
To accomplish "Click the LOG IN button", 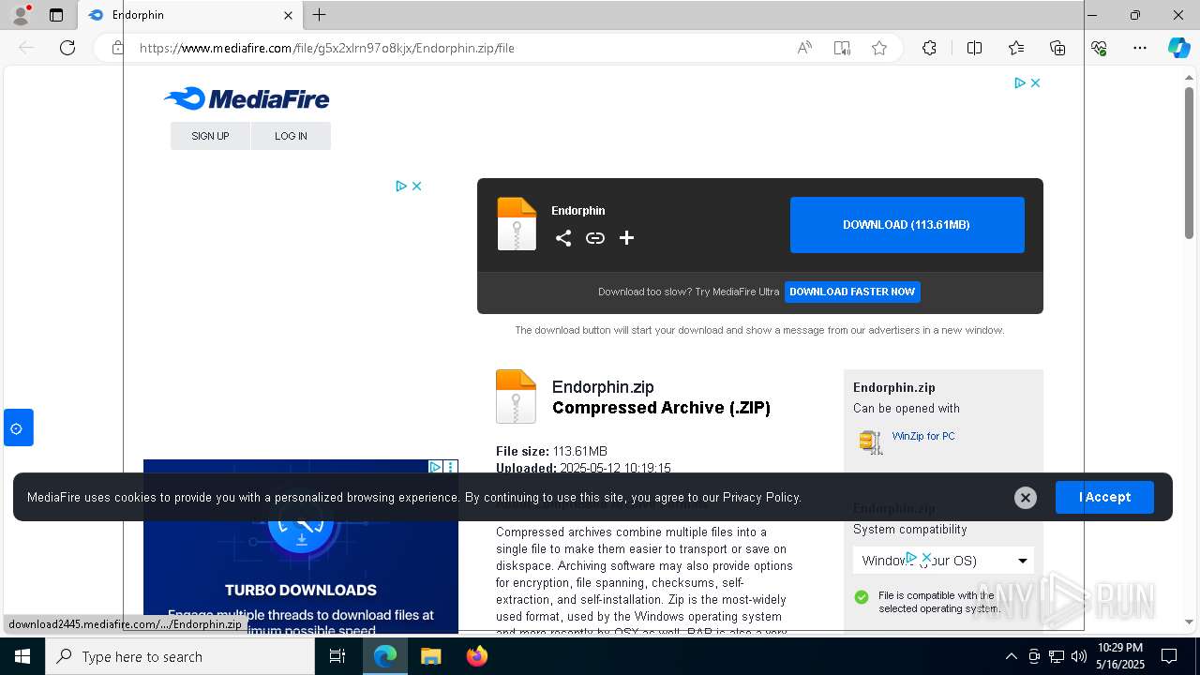I will click(x=291, y=136).
